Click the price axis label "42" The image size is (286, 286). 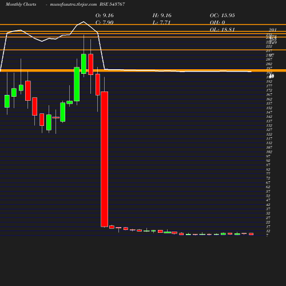[268, 205]
